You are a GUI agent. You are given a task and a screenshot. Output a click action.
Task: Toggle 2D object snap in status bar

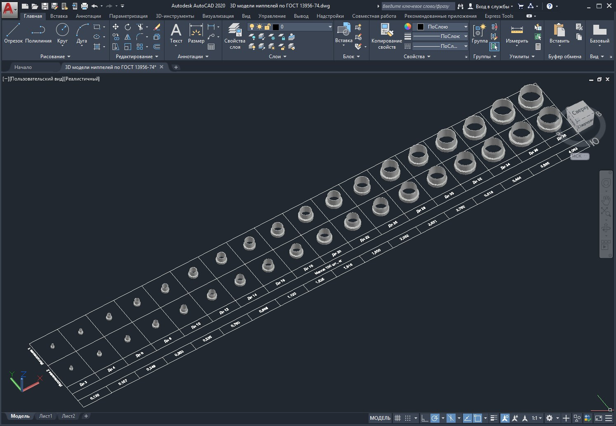click(x=477, y=418)
